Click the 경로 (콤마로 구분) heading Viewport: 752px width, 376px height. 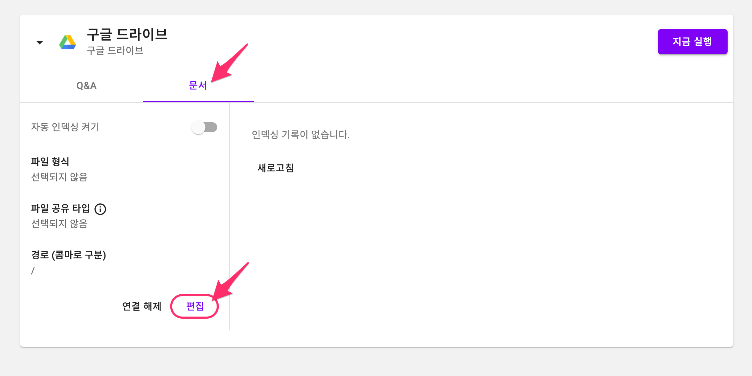(x=69, y=255)
